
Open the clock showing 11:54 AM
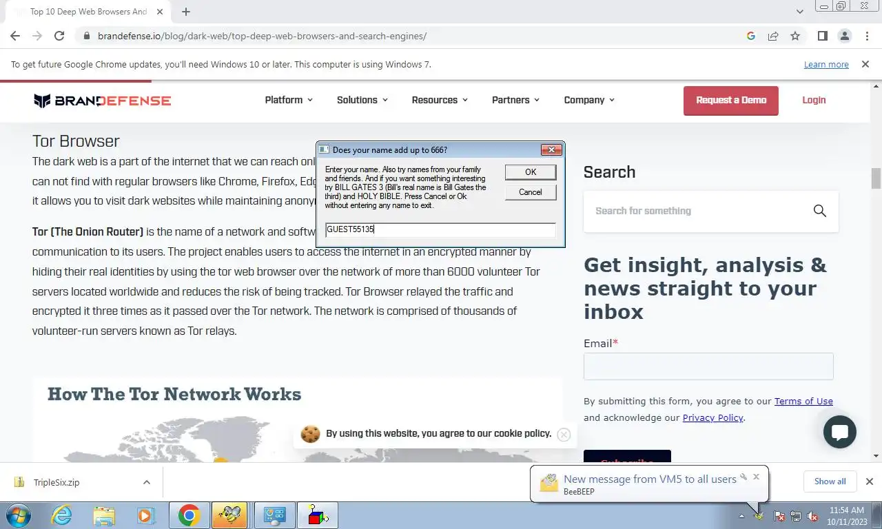[x=845, y=515]
